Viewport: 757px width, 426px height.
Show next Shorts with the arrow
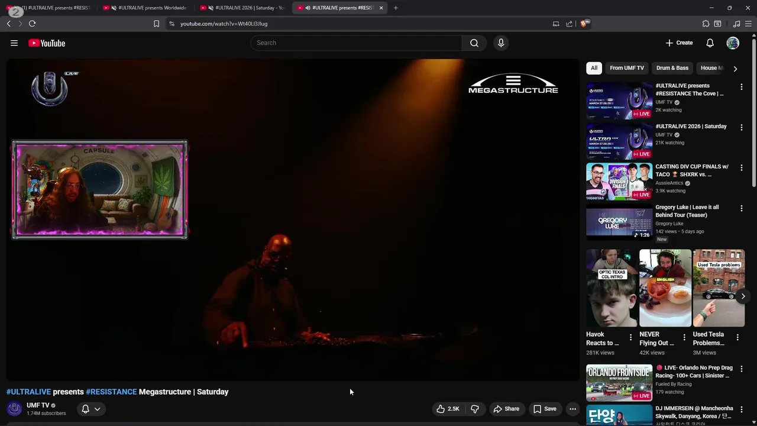(743, 296)
